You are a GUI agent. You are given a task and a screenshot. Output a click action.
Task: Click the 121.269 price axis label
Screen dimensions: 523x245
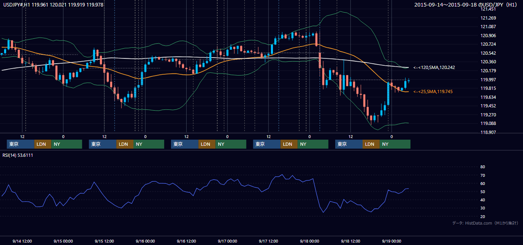pyautogui.click(x=488, y=18)
